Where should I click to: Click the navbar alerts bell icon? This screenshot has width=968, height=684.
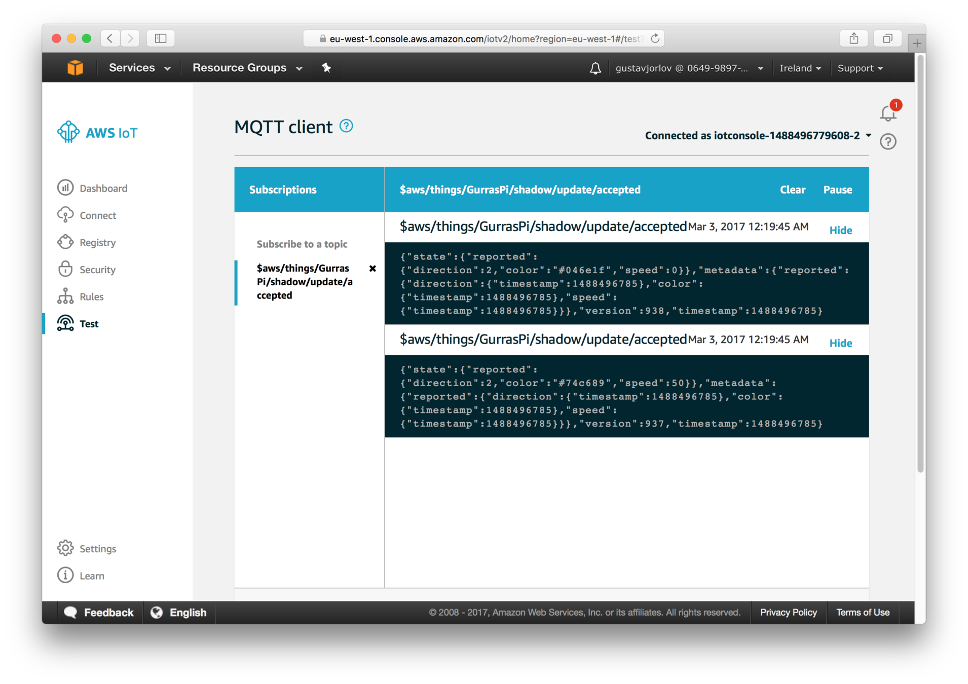tap(595, 68)
